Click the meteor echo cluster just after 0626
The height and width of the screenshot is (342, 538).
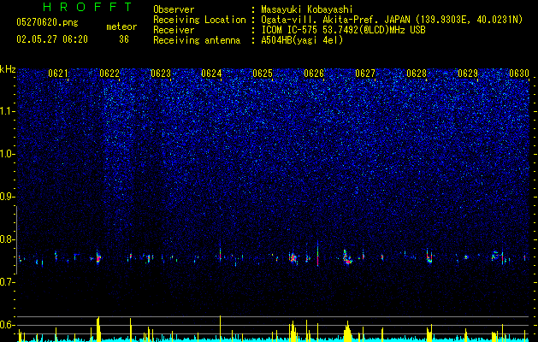pos(347,257)
